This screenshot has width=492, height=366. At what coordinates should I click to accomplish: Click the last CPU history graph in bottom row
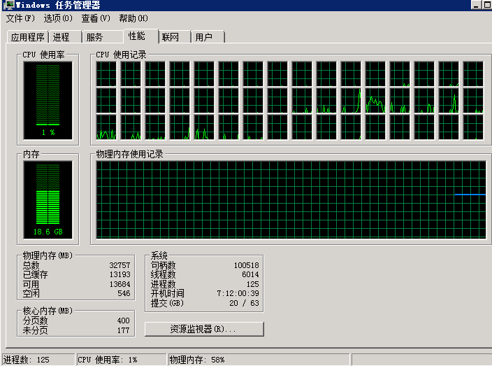pyautogui.click(x=473, y=127)
